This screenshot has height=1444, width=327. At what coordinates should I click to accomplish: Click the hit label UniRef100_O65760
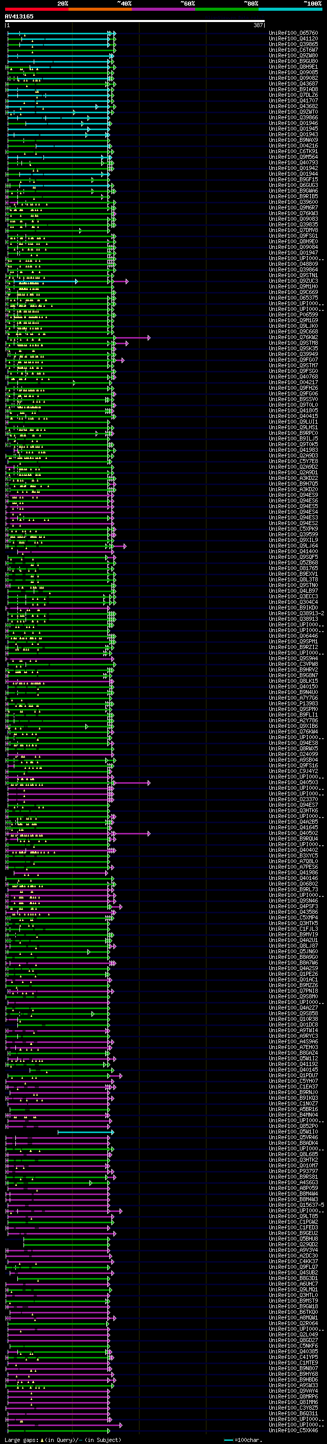point(293,33)
